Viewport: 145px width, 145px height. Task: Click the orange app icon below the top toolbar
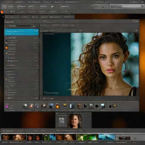click(x=3, y=12)
